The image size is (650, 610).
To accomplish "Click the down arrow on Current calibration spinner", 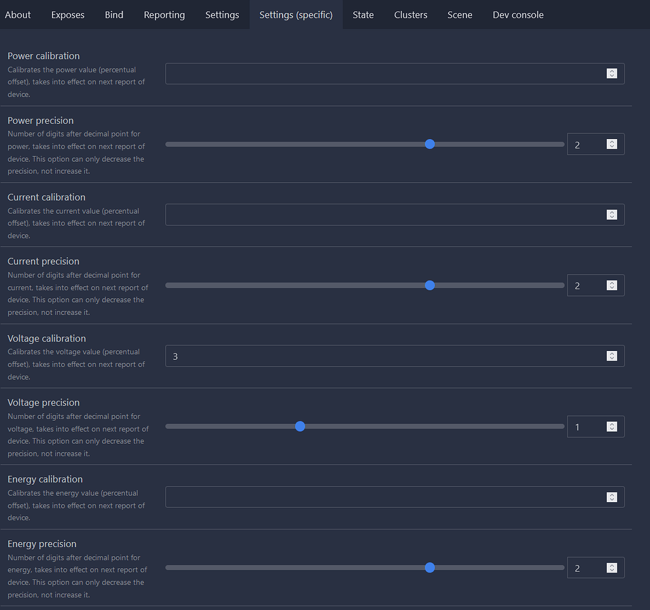I will click(x=612, y=216).
